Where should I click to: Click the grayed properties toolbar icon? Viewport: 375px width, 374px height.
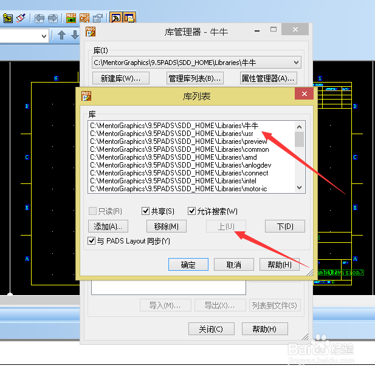point(98,18)
